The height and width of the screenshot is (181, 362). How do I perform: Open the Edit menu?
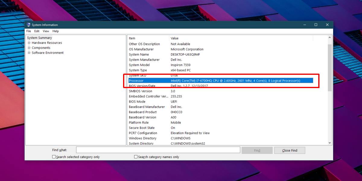coord(37,31)
